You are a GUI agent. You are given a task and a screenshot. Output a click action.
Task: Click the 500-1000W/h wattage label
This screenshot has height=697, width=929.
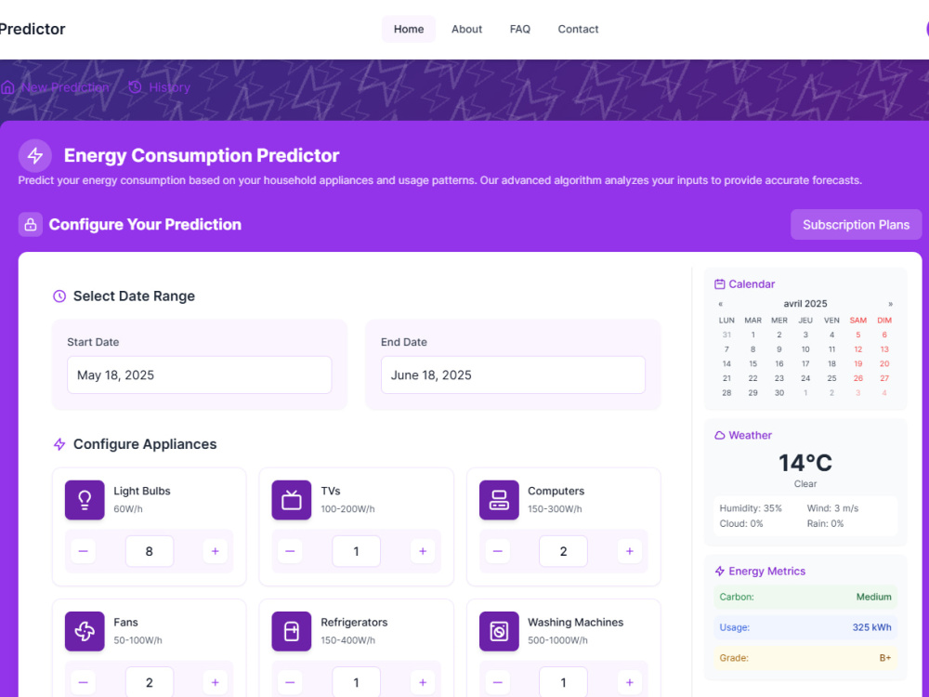point(557,640)
